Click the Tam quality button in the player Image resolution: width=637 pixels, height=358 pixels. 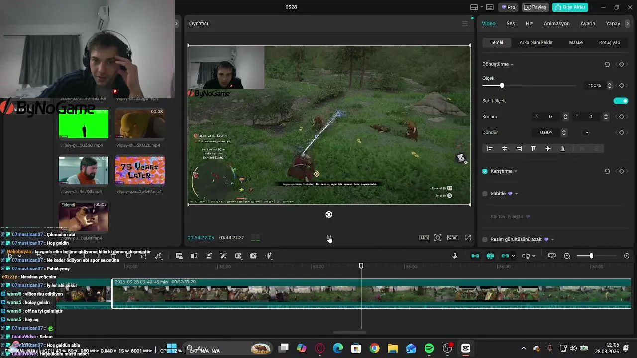[x=424, y=238]
